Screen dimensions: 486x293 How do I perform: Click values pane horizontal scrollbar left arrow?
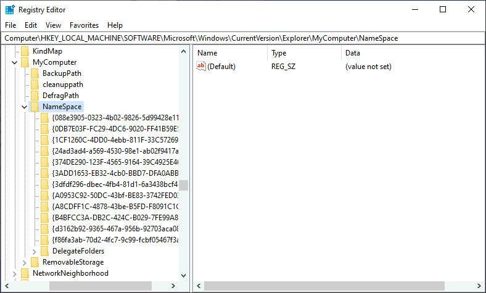click(199, 286)
